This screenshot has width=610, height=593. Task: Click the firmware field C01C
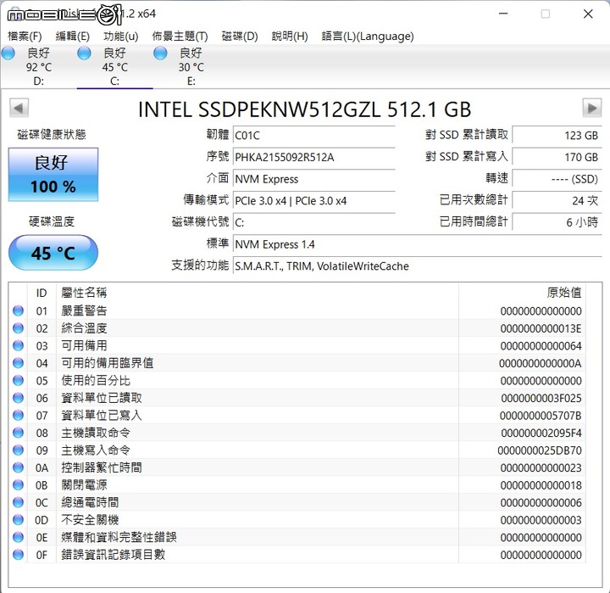pyautogui.click(x=314, y=136)
